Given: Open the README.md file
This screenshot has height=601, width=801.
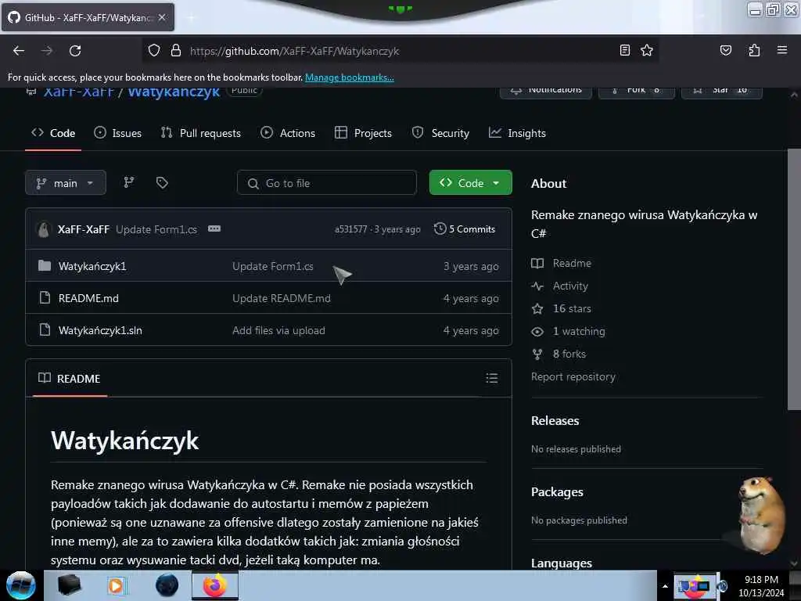Looking at the screenshot, I should point(88,298).
